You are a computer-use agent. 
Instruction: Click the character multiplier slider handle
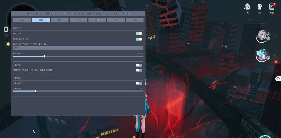[36, 91]
